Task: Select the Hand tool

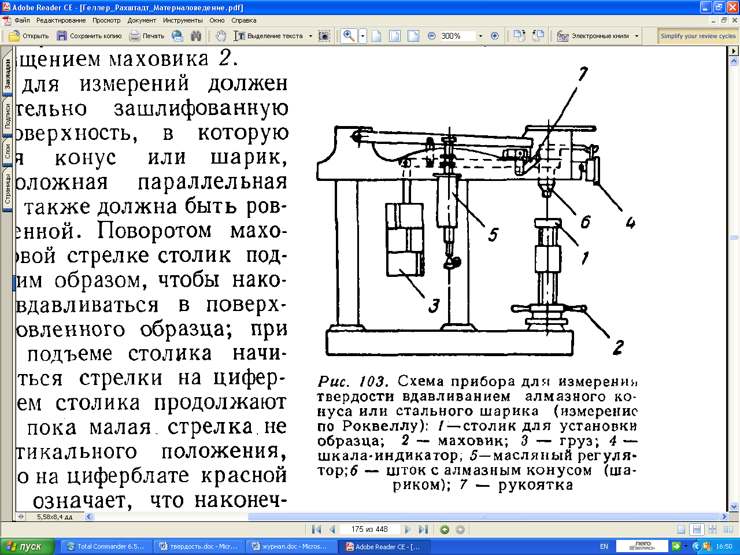Action: pos(221,36)
